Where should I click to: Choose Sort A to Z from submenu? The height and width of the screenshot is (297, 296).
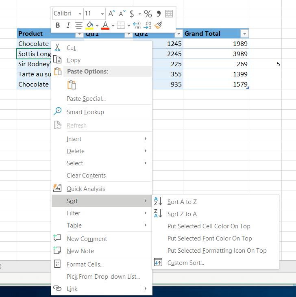point(182,202)
